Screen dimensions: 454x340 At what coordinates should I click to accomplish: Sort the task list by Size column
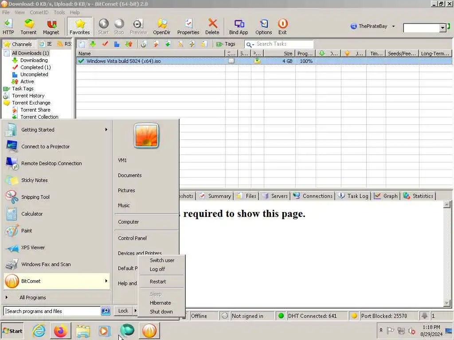click(279, 54)
